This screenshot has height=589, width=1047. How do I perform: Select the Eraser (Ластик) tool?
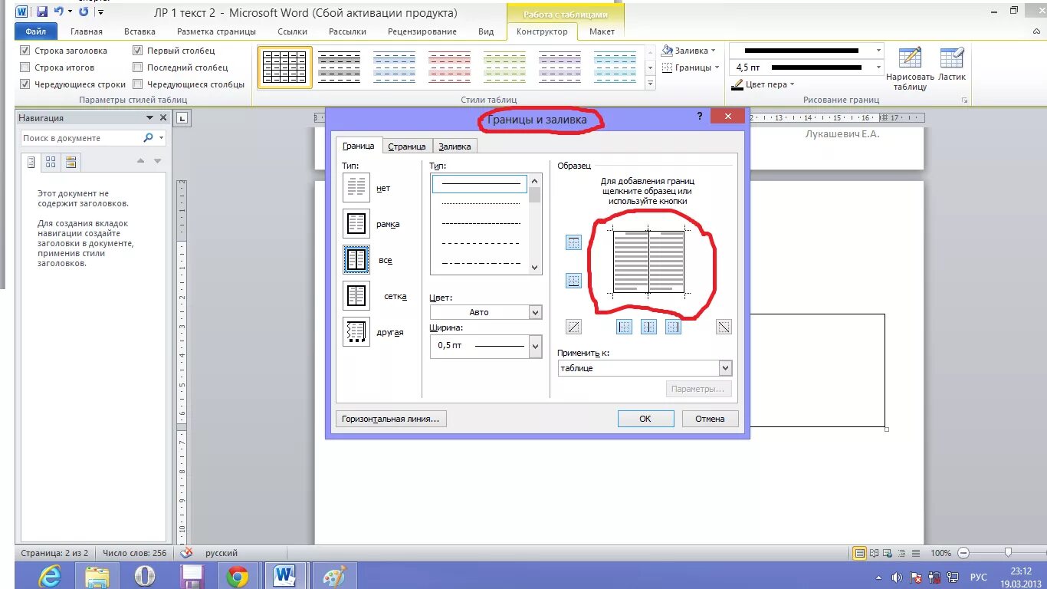click(x=952, y=64)
